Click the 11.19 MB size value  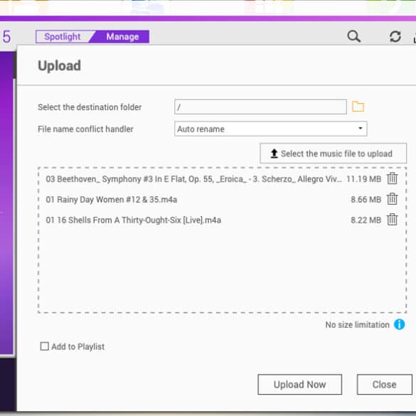pyautogui.click(x=364, y=179)
